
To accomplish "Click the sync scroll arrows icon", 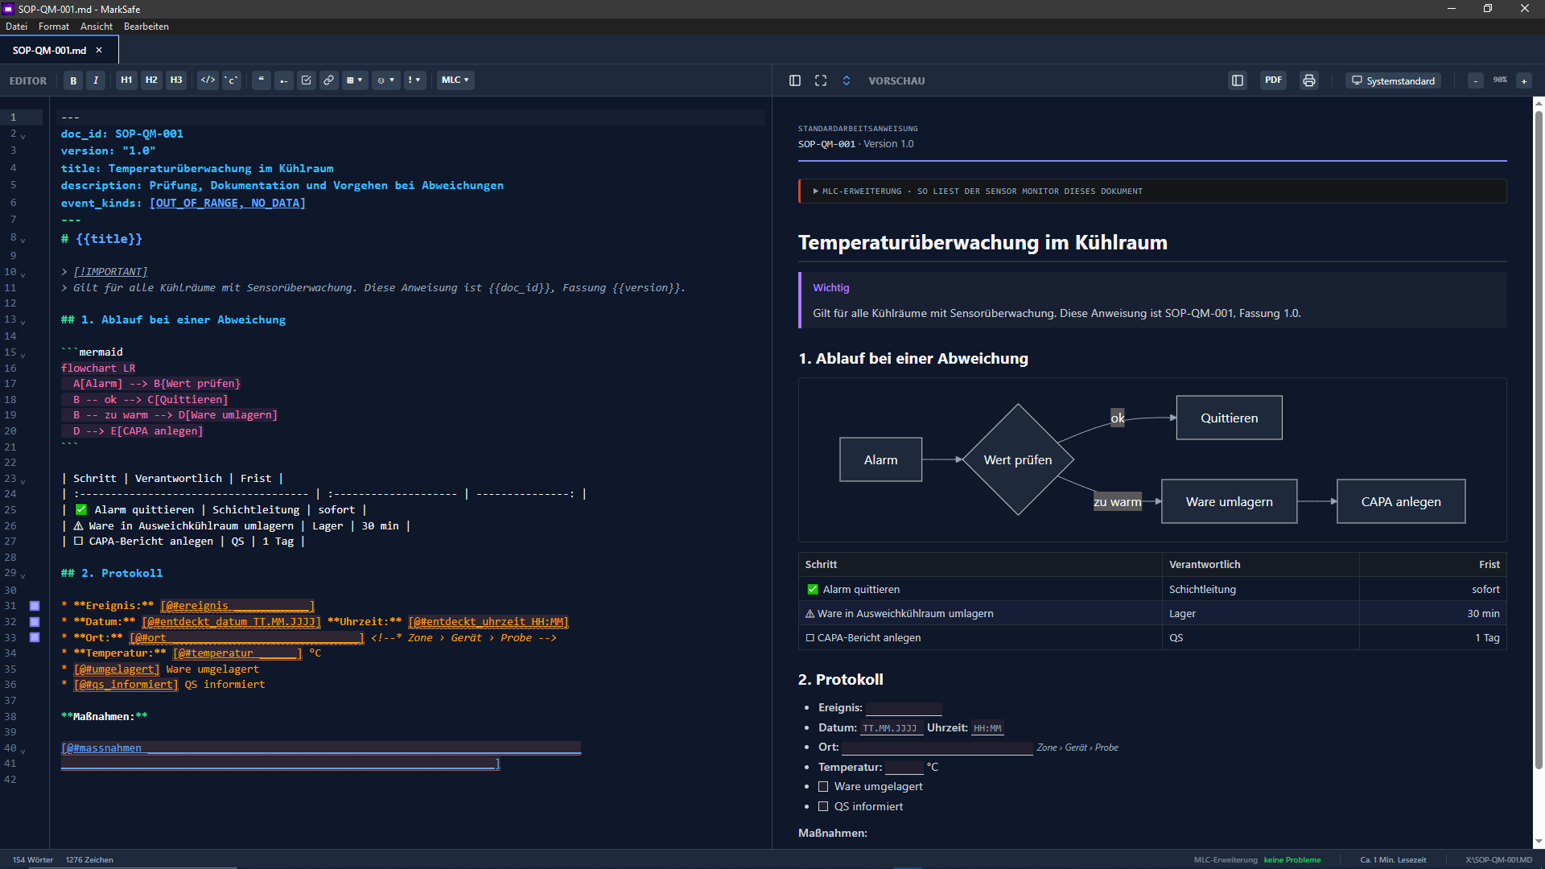I will point(847,80).
